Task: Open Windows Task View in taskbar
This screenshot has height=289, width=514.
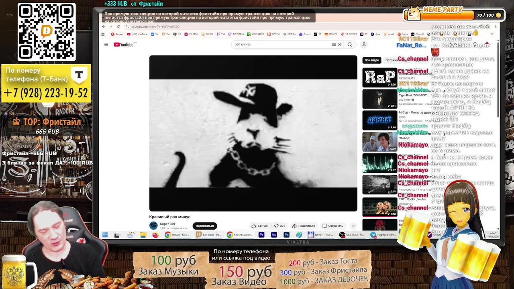Action: point(117,235)
